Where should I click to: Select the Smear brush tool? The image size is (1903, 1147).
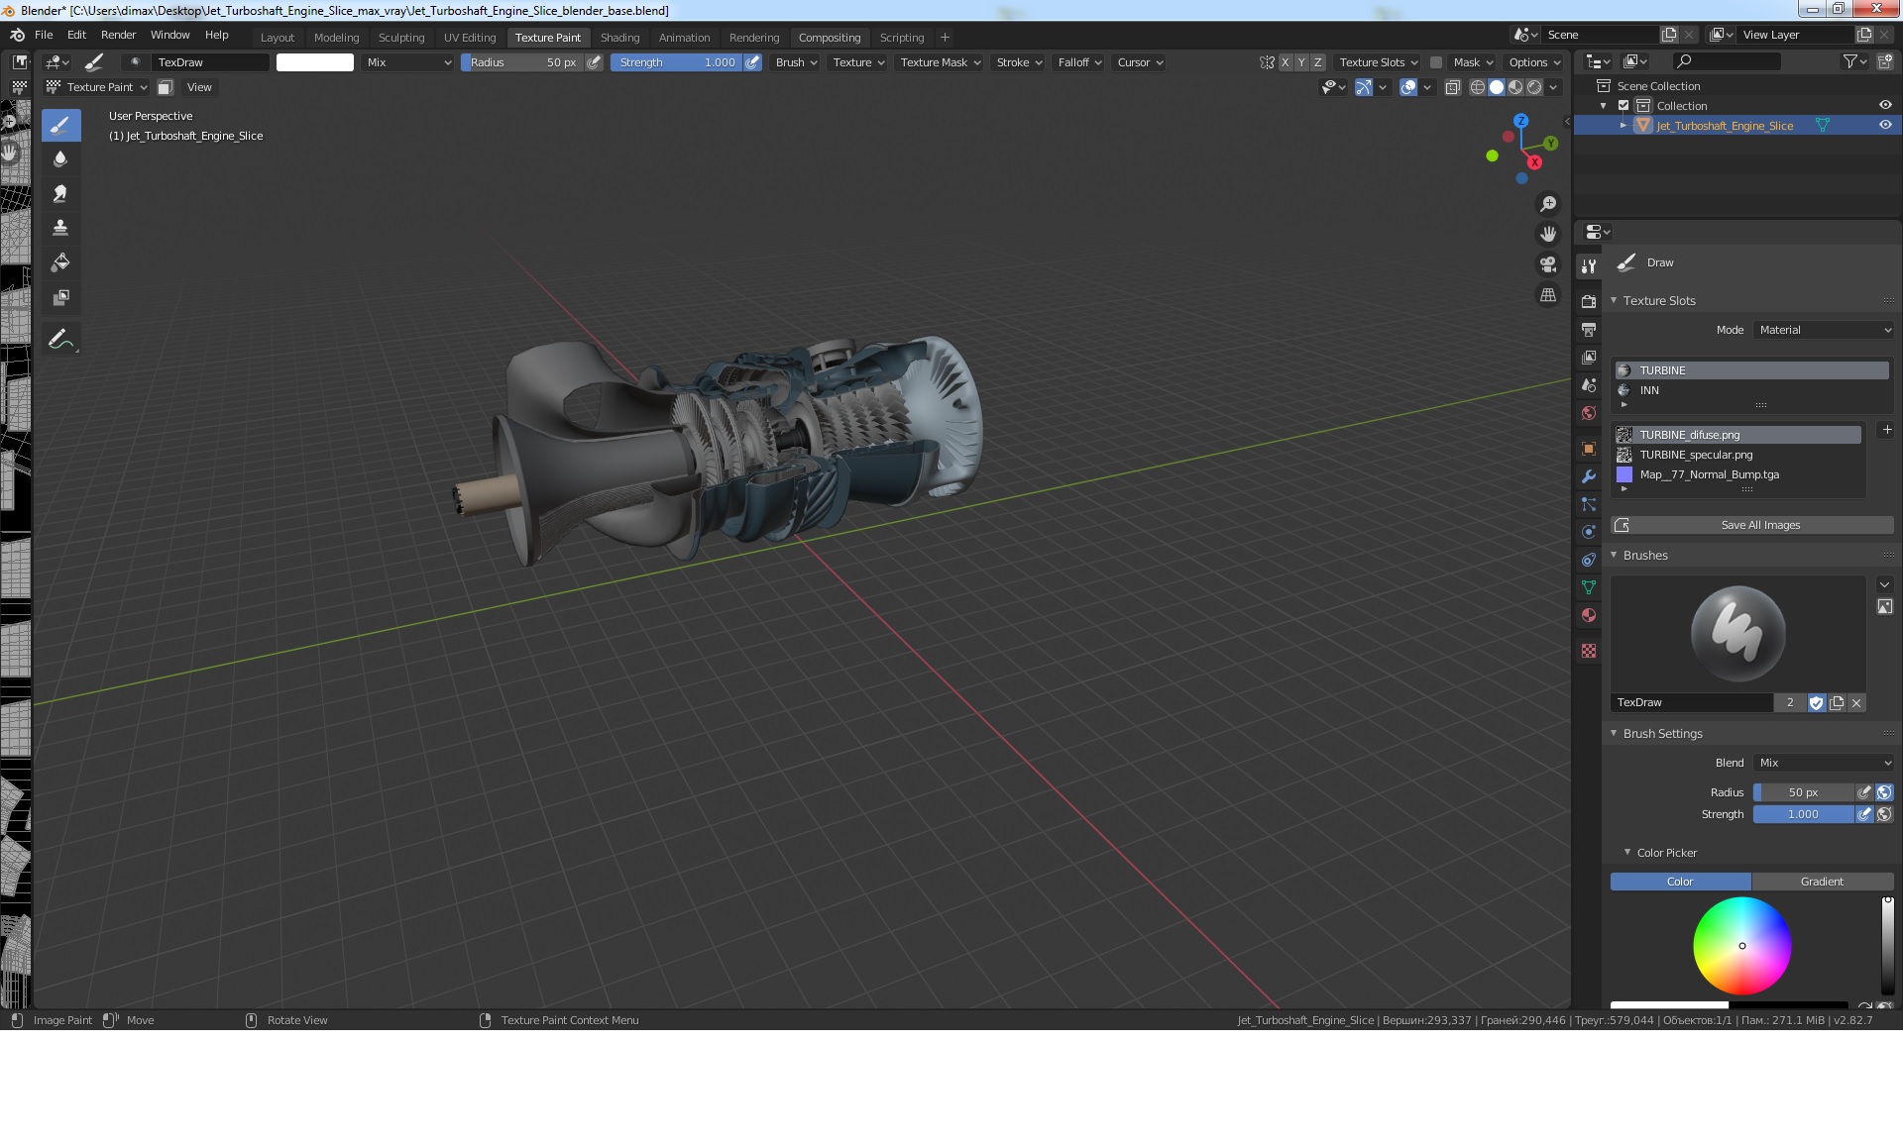pyautogui.click(x=60, y=194)
